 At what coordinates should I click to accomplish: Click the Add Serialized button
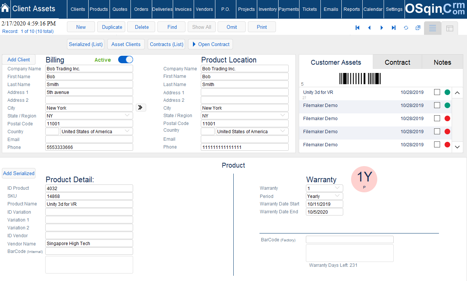[19, 173]
